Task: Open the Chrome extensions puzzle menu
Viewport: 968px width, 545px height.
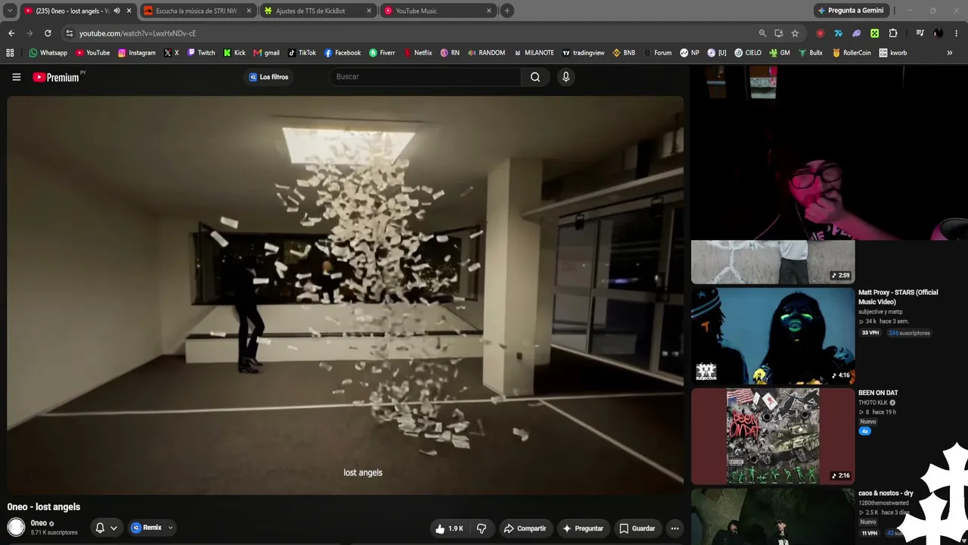Action: point(893,33)
